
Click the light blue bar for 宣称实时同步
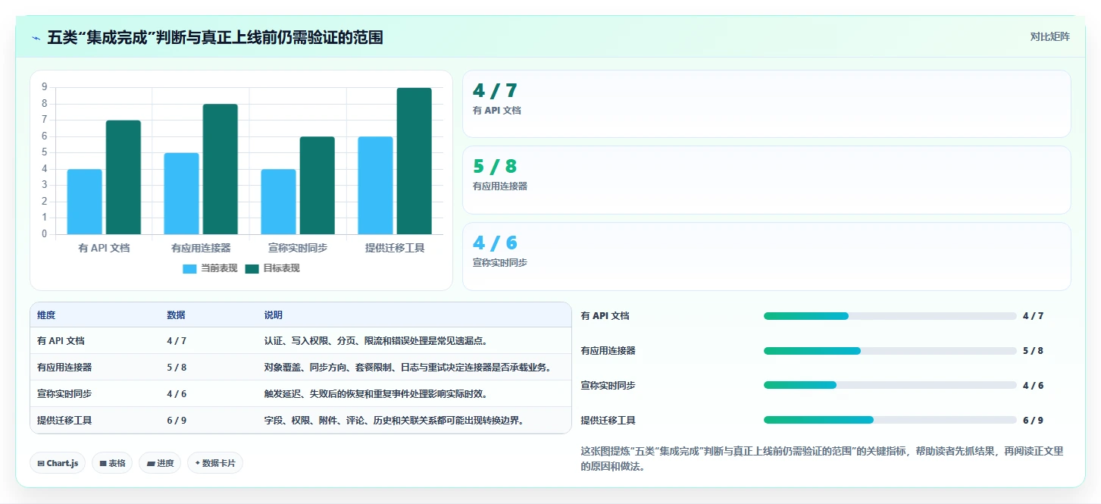pyautogui.click(x=279, y=202)
